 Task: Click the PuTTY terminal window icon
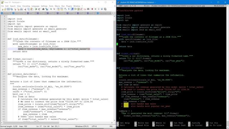tap(118, 2)
